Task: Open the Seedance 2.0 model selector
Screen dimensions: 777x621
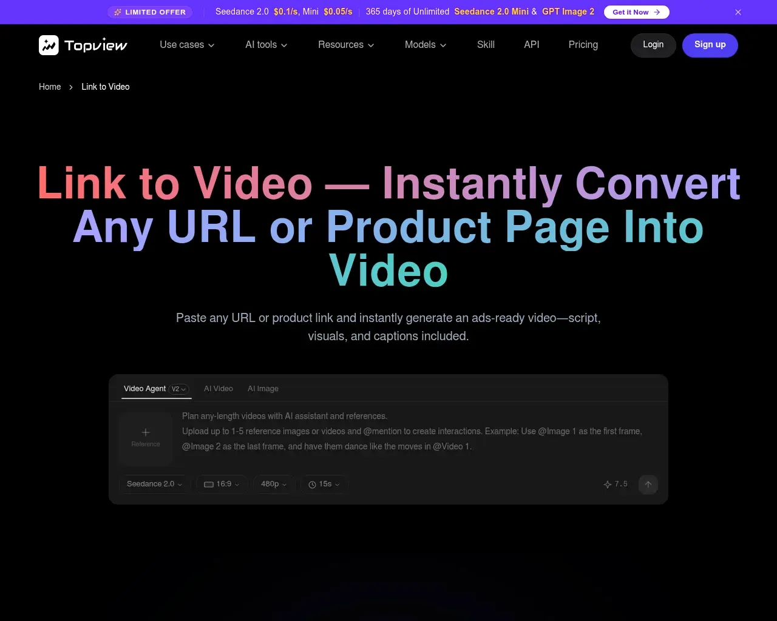Action: tap(155, 484)
